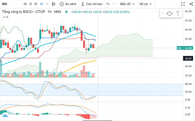Click the 60.87 crosshair price label

point(188,58)
